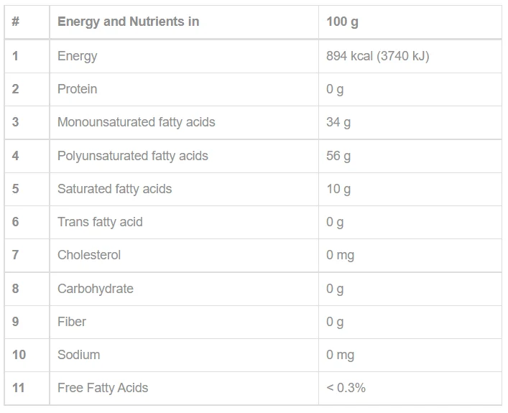Screen dimensions: 508x413
Task: Select the '100 g' column header
Action: click(410, 22)
